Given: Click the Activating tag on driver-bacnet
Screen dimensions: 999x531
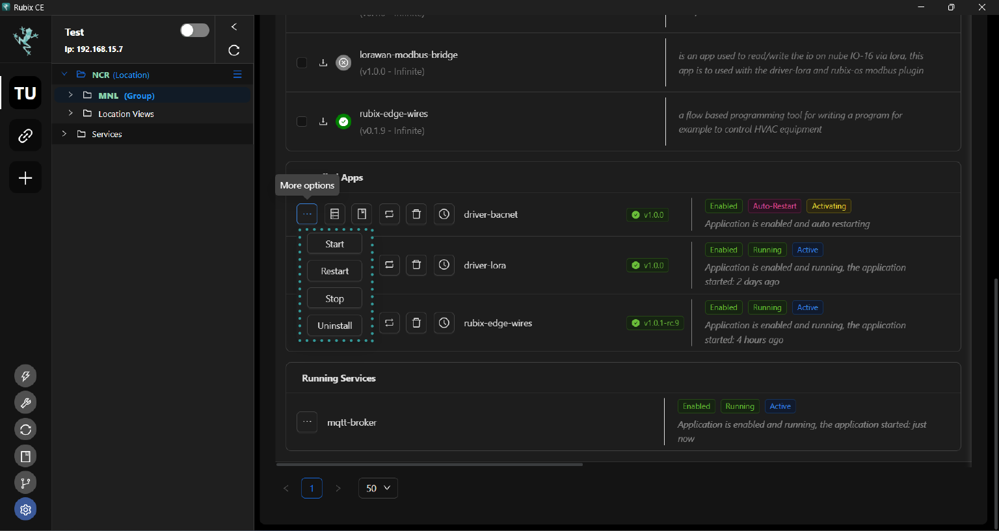Looking at the screenshot, I should tap(829, 206).
